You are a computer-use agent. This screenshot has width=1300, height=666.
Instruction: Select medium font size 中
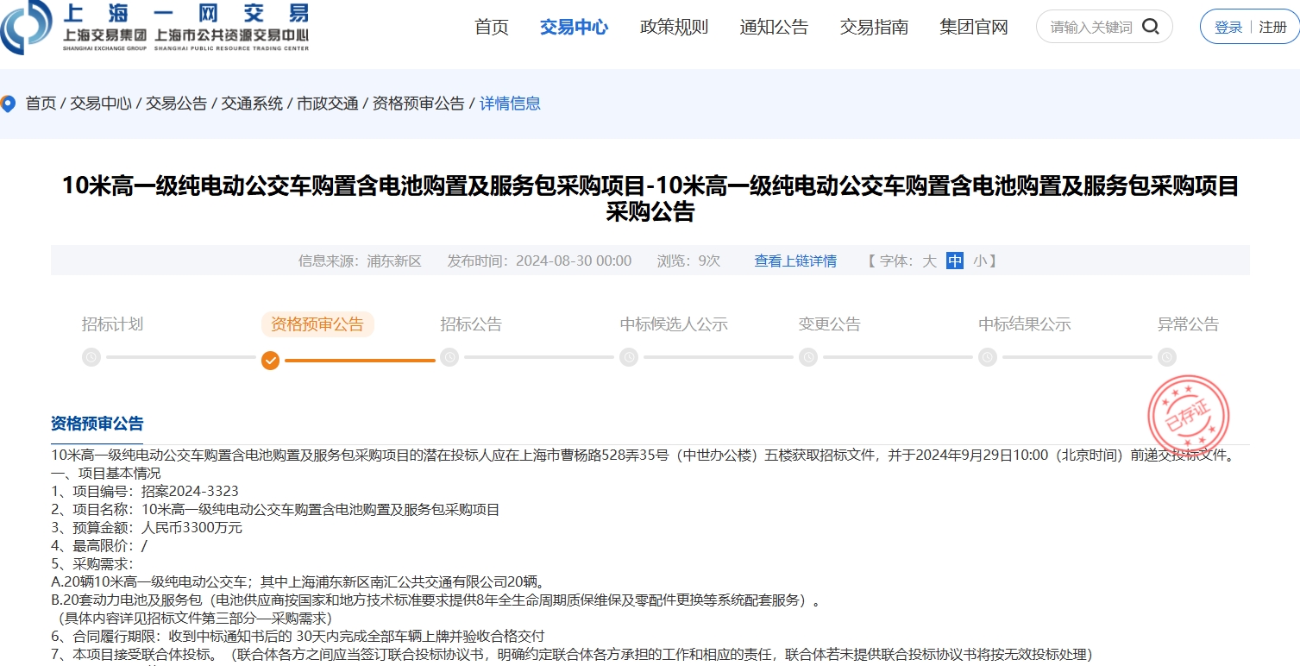pos(954,261)
